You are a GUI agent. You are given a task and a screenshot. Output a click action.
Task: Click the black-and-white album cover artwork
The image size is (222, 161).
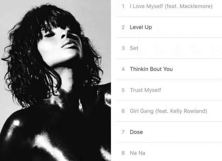(56, 80)
